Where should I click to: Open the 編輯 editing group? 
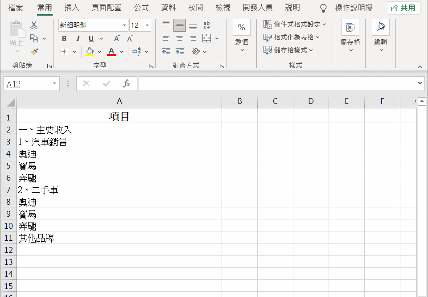[x=381, y=36]
